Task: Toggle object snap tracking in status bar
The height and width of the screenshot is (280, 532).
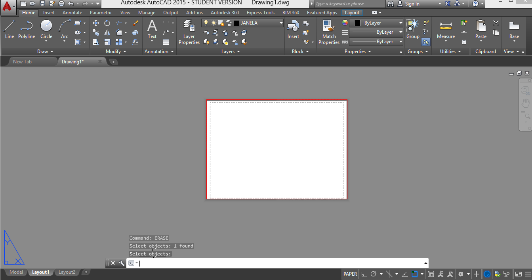Action: pyautogui.click(x=404, y=274)
